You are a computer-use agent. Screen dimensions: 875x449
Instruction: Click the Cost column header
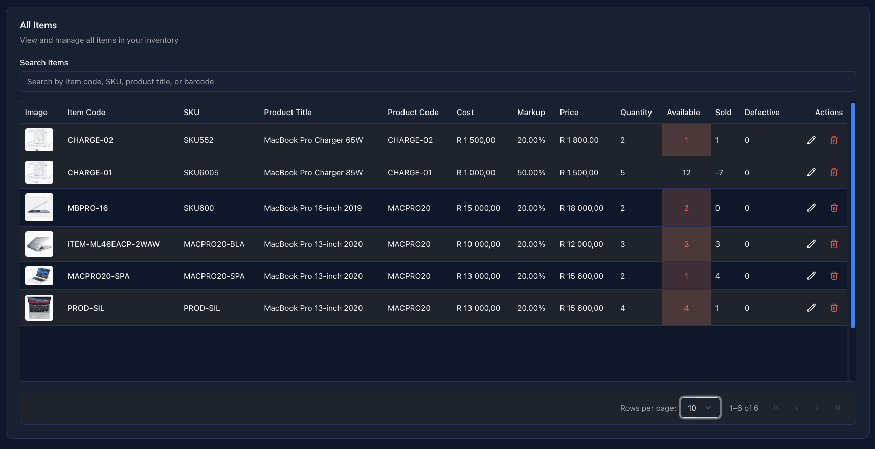465,113
